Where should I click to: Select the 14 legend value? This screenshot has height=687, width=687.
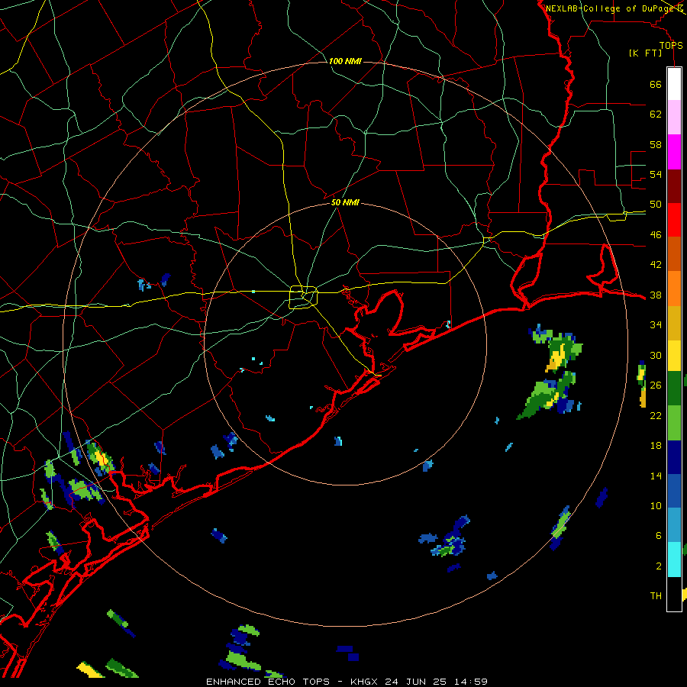click(x=656, y=476)
